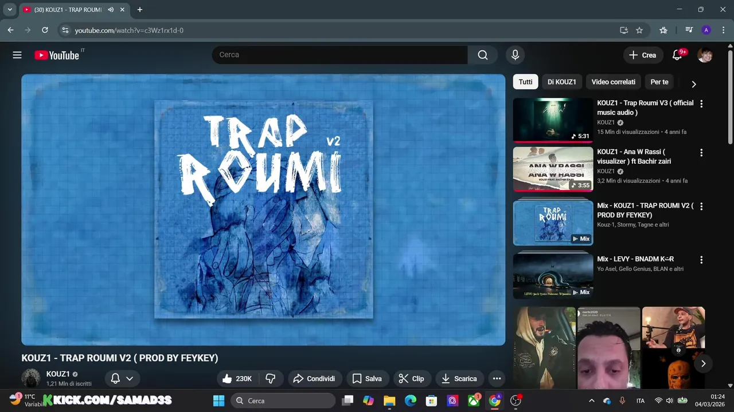
Task: Select the Tutti filter chip
Action: coord(526,82)
